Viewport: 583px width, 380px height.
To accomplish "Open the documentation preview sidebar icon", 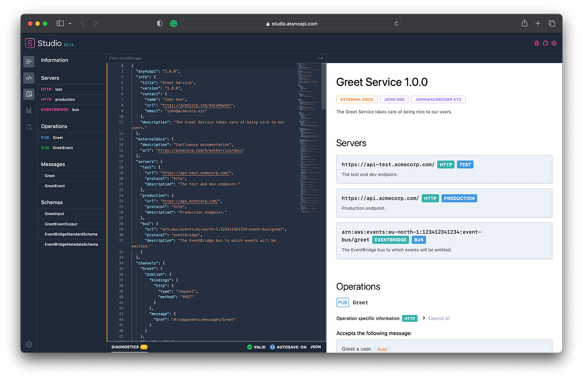I will (x=29, y=94).
